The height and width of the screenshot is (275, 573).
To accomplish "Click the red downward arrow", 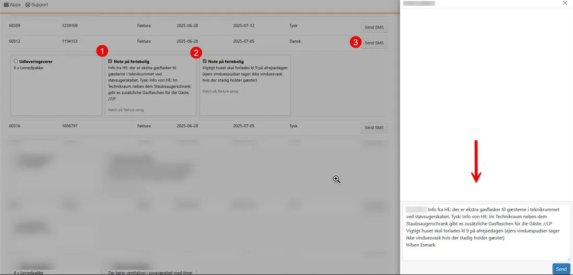I will click(476, 162).
